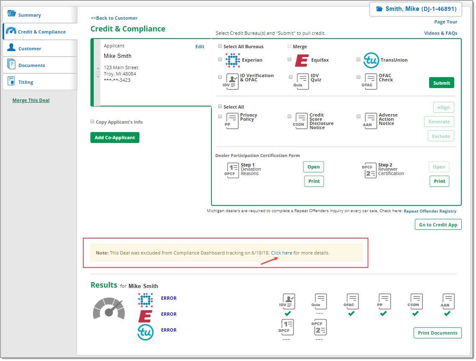Click the Customer person icon in sidebar
This screenshot has width=476, height=361.
[11, 47]
